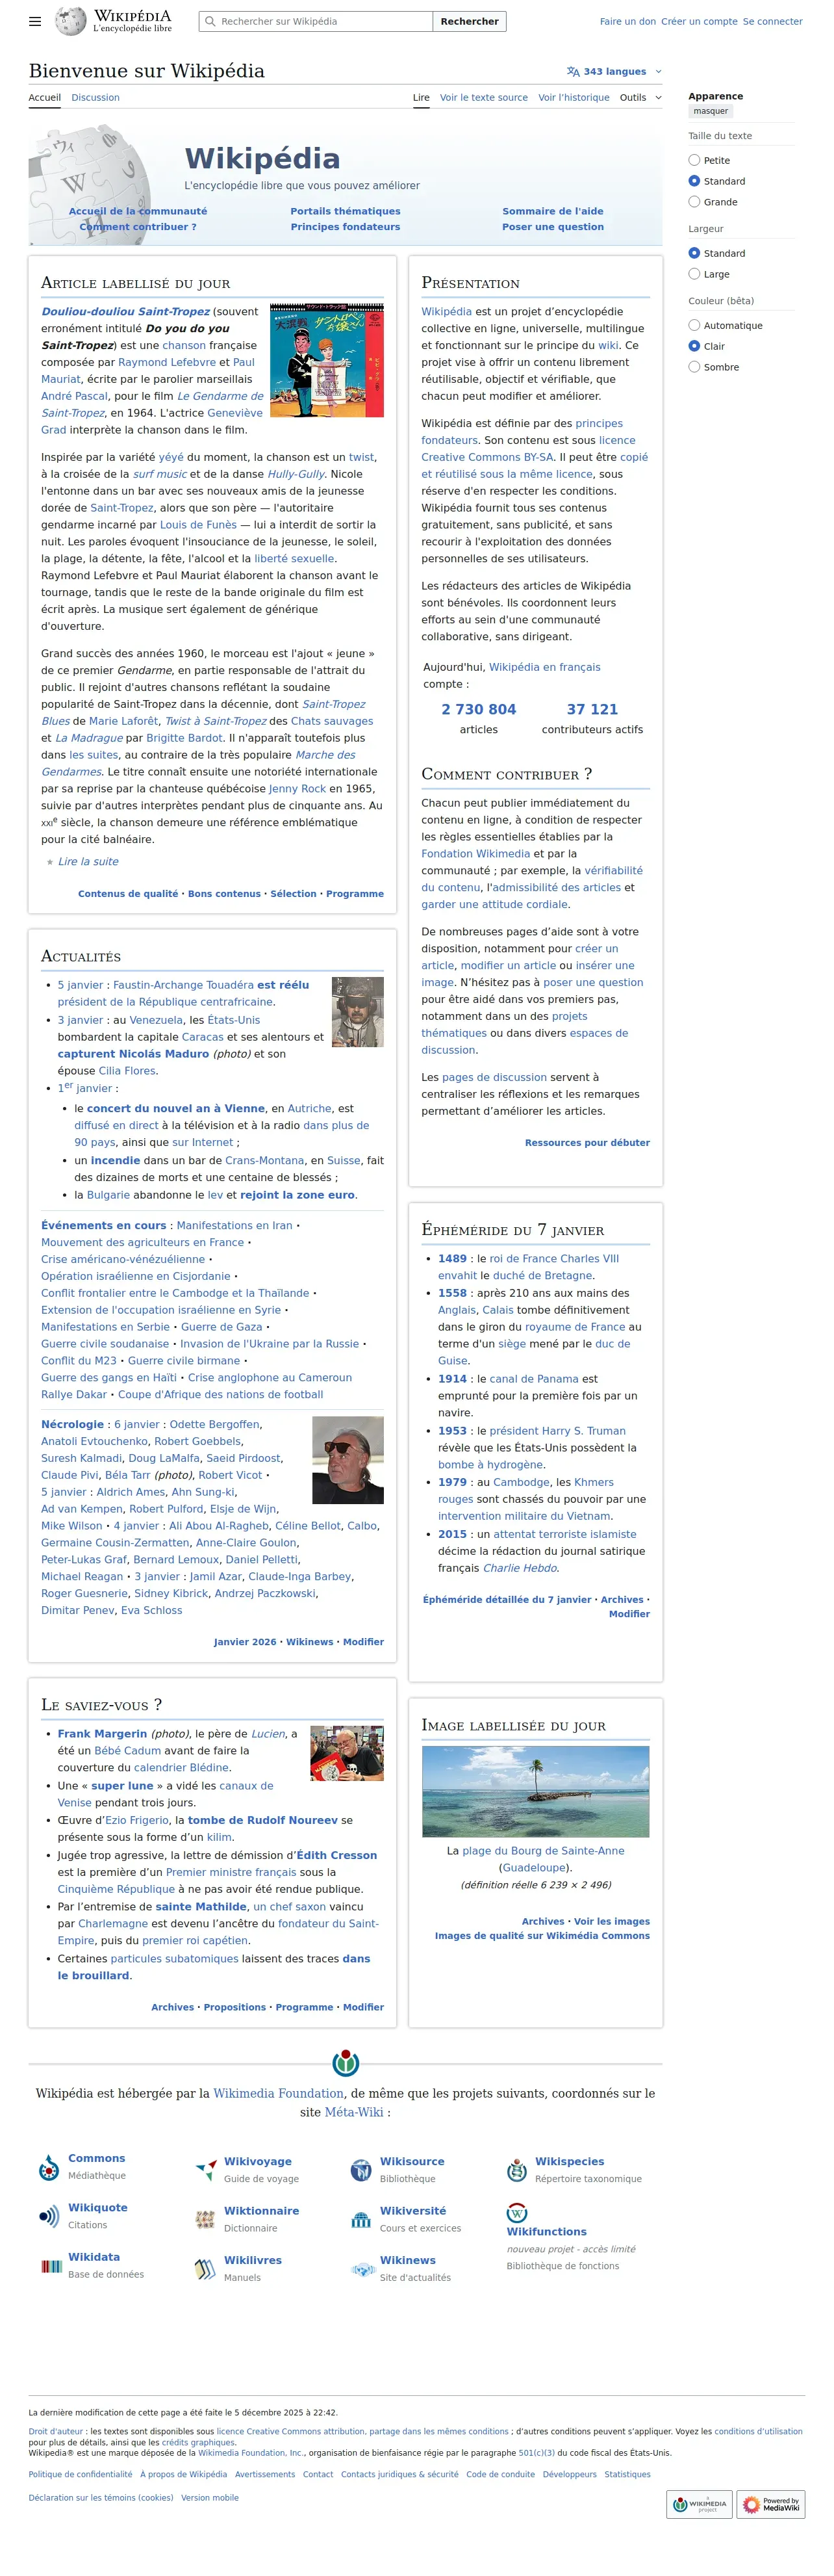This screenshot has width=834, height=2576.
Task: Click the Wikiversité logo icon
Action: pyautogui.click(x=360, y=2219)
